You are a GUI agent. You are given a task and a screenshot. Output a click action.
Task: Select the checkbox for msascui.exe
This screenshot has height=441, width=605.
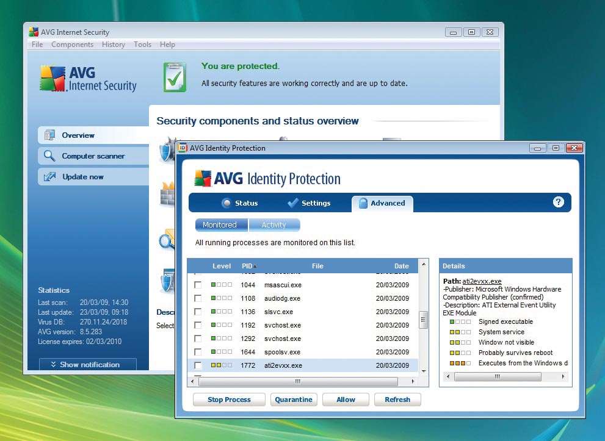[x=197, y=285]
